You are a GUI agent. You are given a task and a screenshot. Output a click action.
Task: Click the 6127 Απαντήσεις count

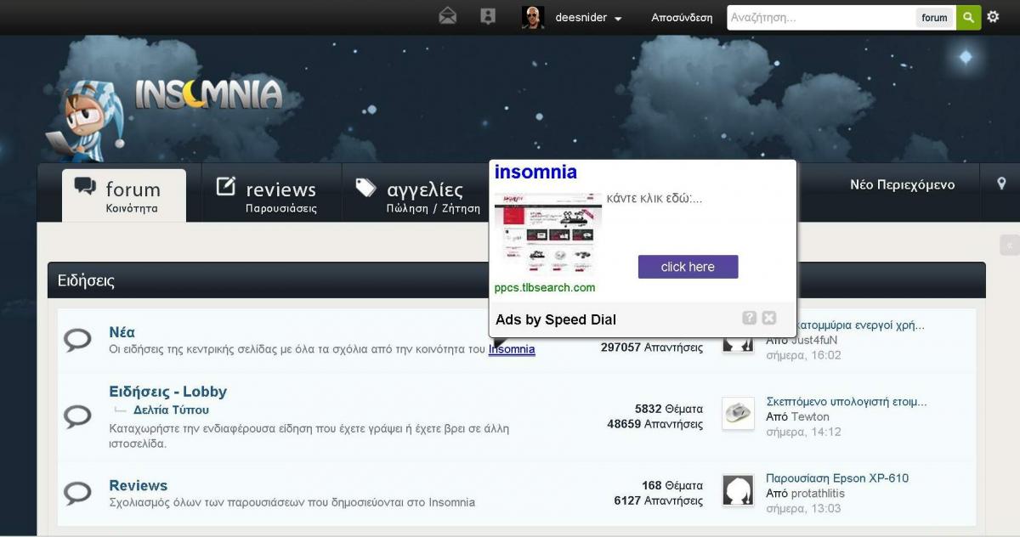tap(659, 501)
